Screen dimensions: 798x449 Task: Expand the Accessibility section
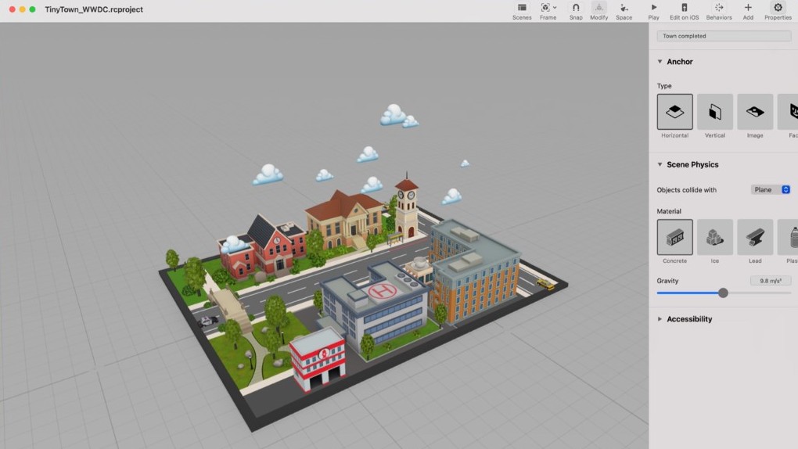point(660,319)
